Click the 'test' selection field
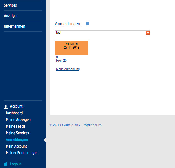Viewport: 175px width, 168px height. click(x=100, y=33)
